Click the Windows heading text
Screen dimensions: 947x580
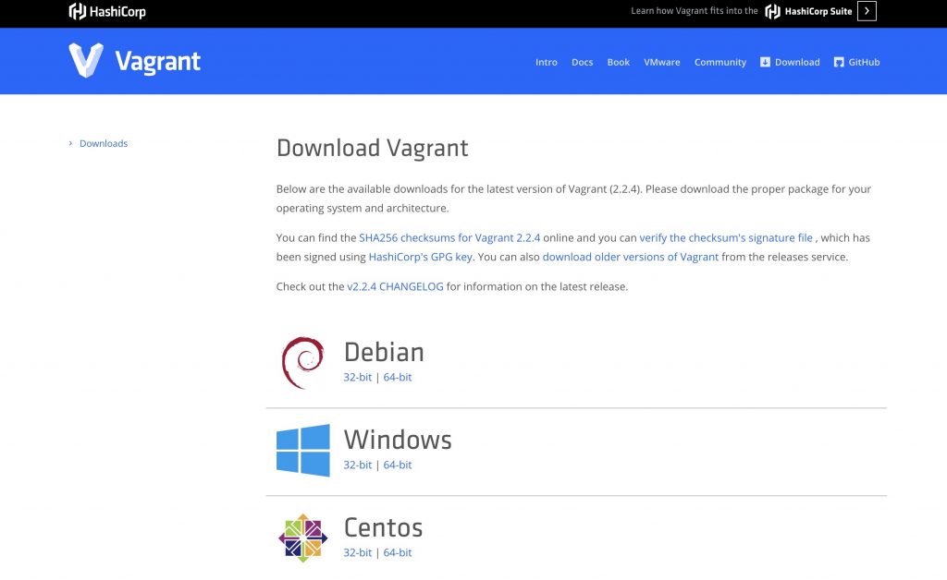tap(398, 440)
